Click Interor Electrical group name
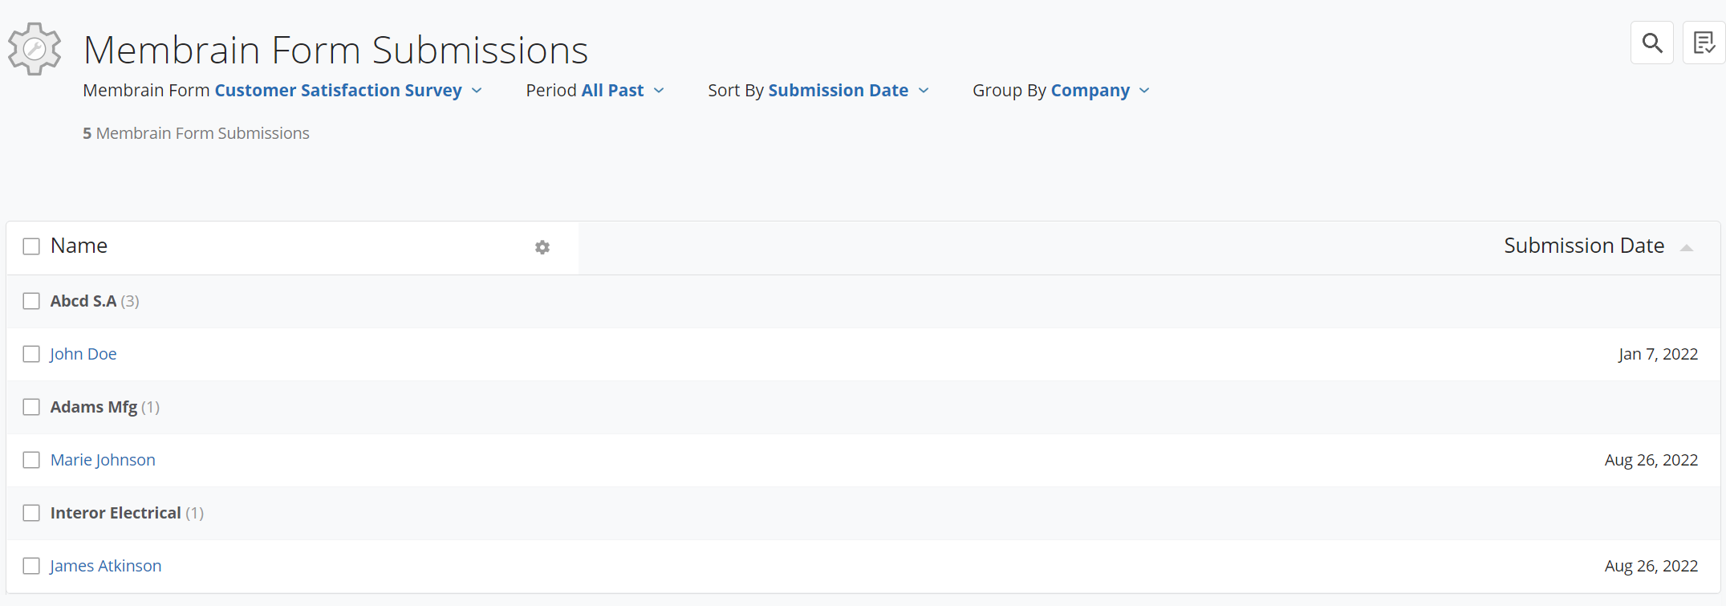This screenshot has height=606, width=1726. [116, 513]
